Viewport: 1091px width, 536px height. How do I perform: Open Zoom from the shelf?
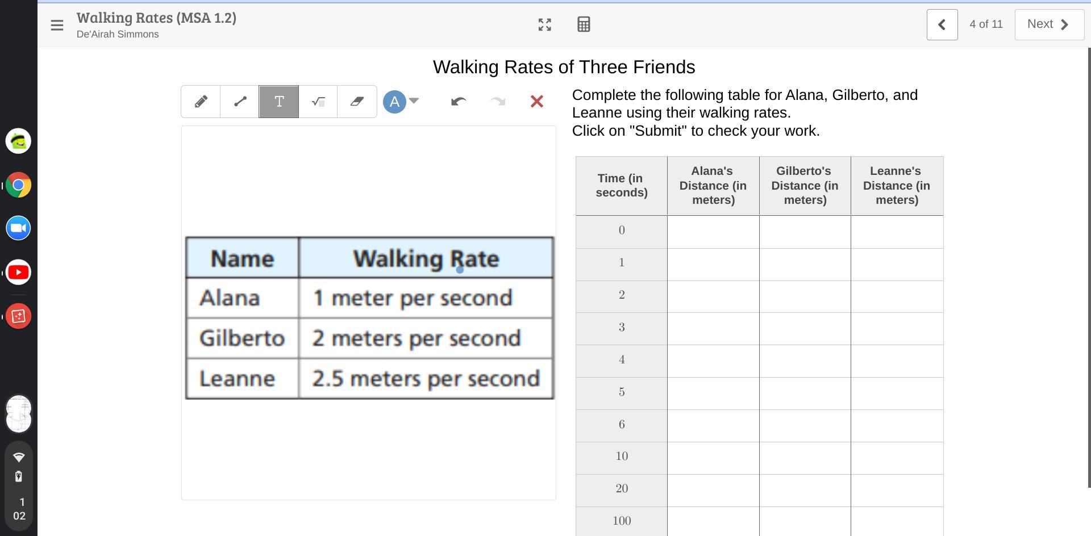[18, 228]
